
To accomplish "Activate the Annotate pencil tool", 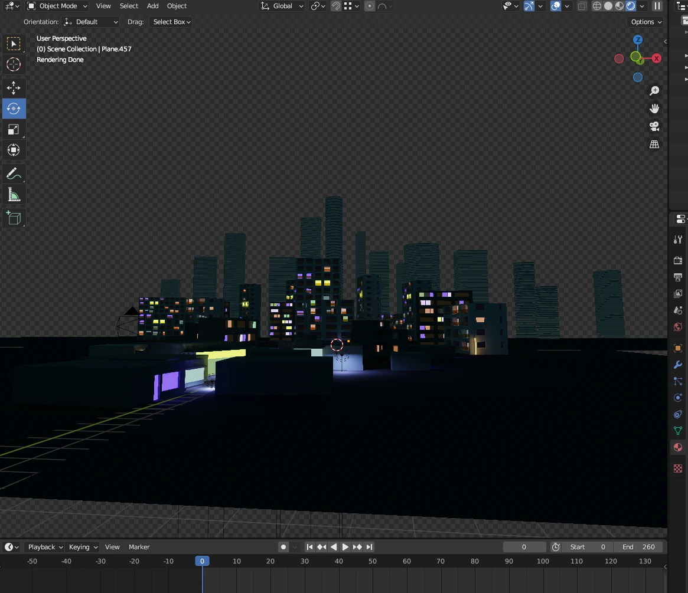I will (x=14, y=174).
